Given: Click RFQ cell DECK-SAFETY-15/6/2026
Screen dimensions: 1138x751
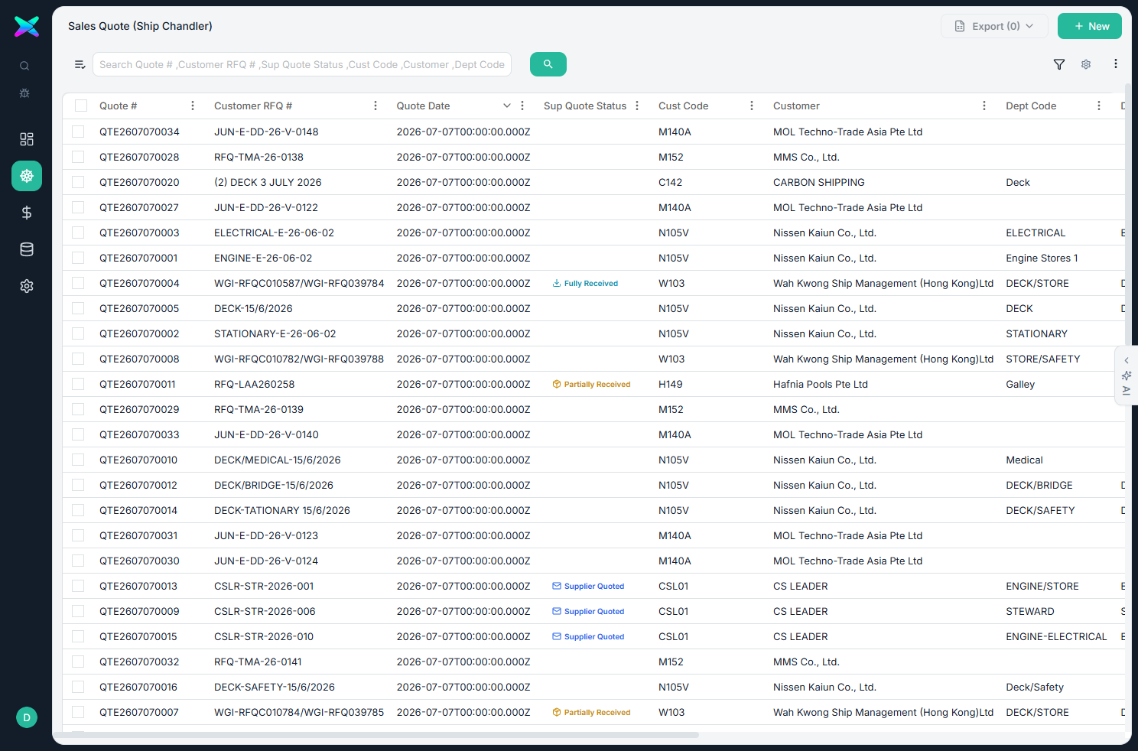Looking at the screenshot, I should coord(275,687).
